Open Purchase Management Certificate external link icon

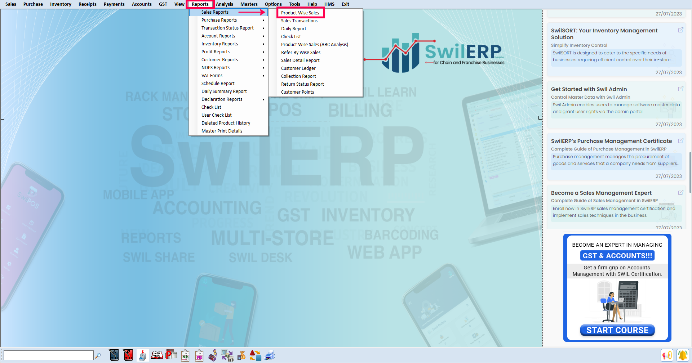point(680,140)
